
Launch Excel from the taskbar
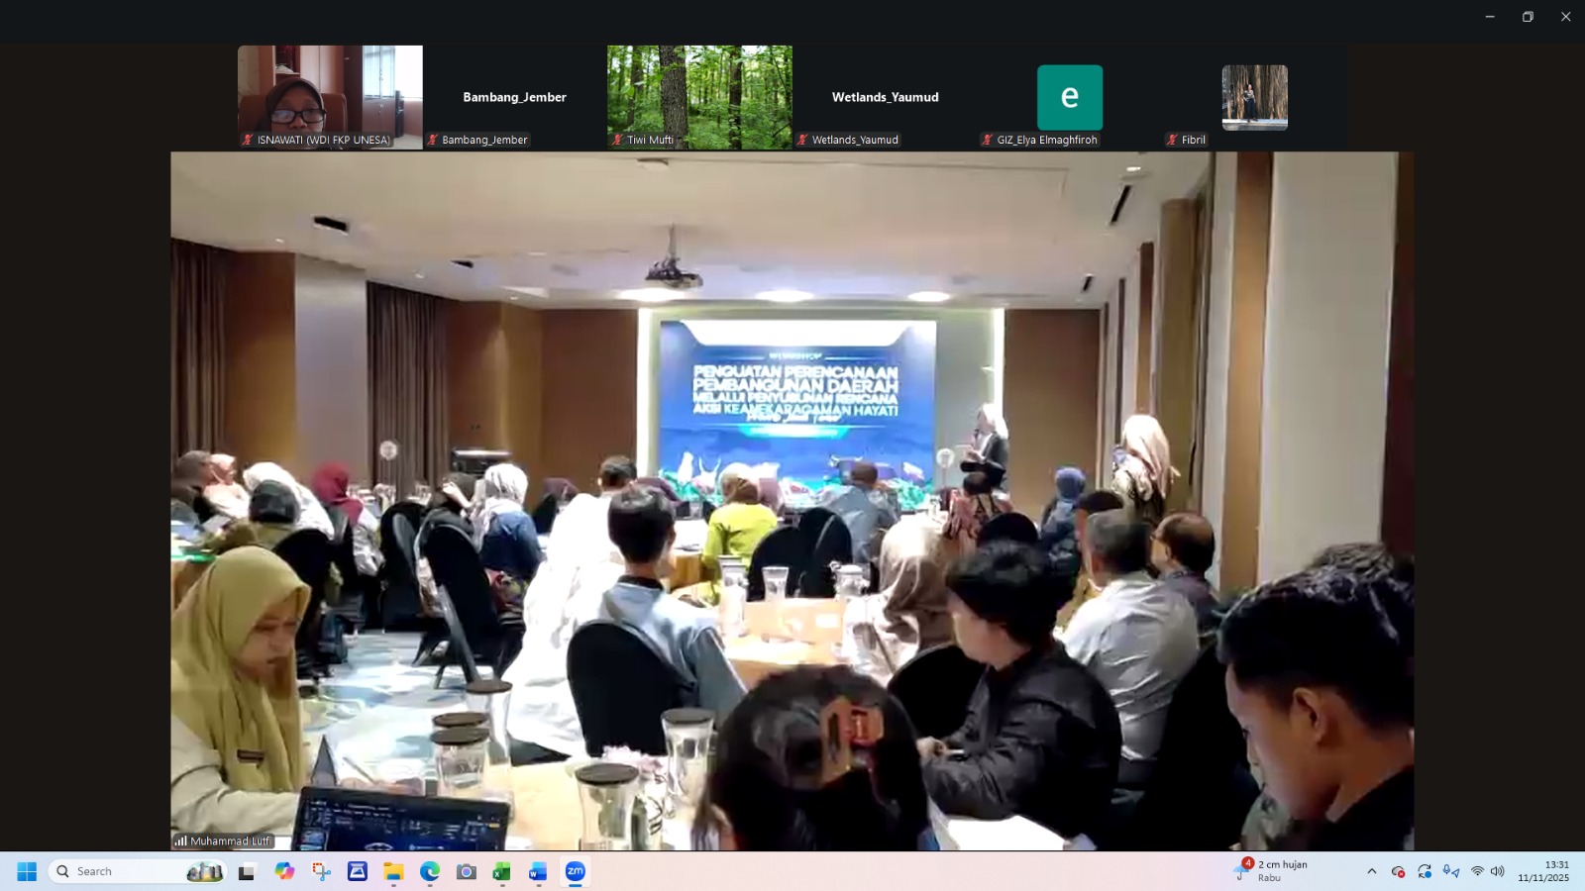pos(501,871)
